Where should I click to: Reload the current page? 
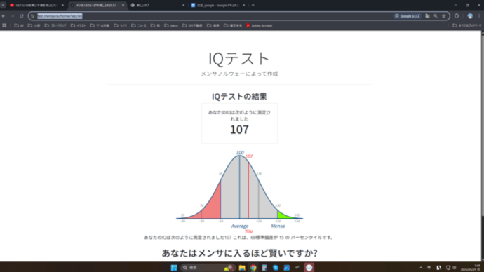(22, 16)
